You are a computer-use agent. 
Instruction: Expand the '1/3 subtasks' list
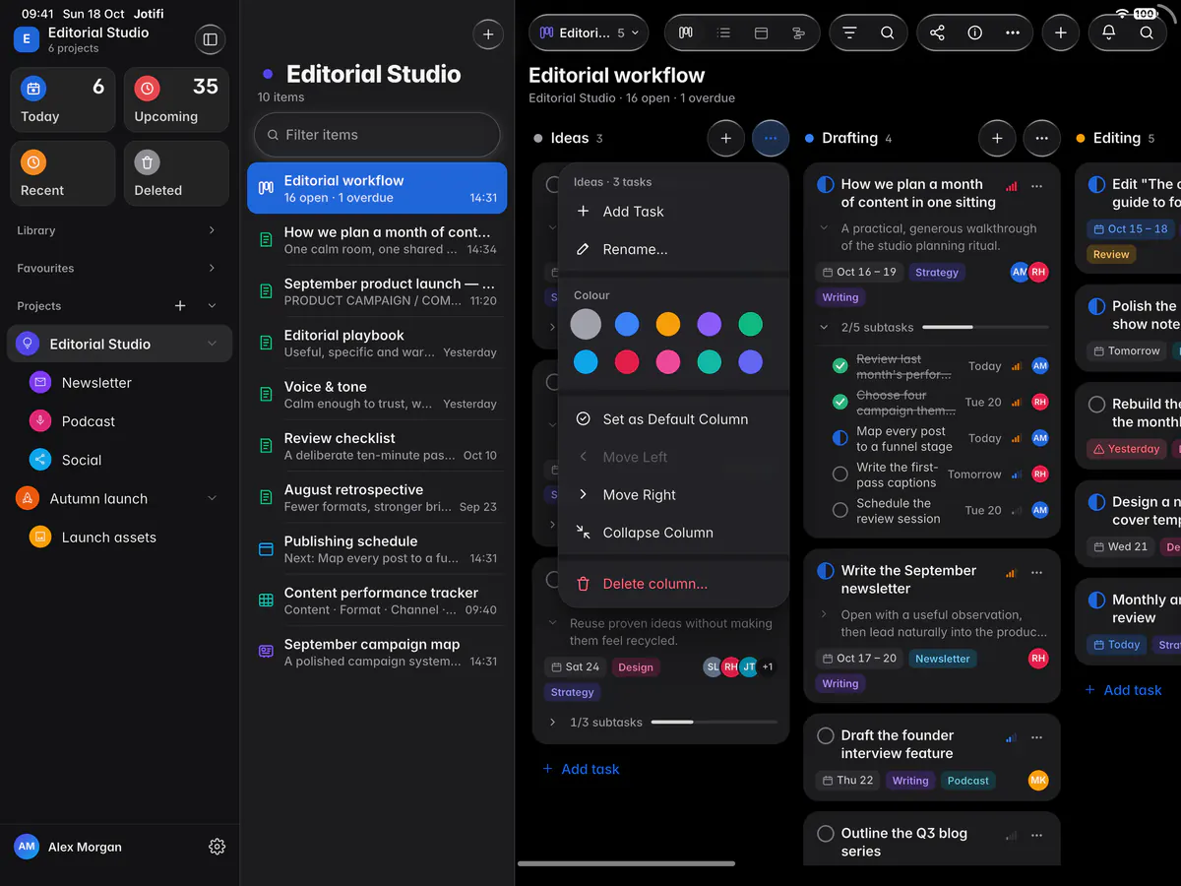pyautogui.click(x=552, y=723)
